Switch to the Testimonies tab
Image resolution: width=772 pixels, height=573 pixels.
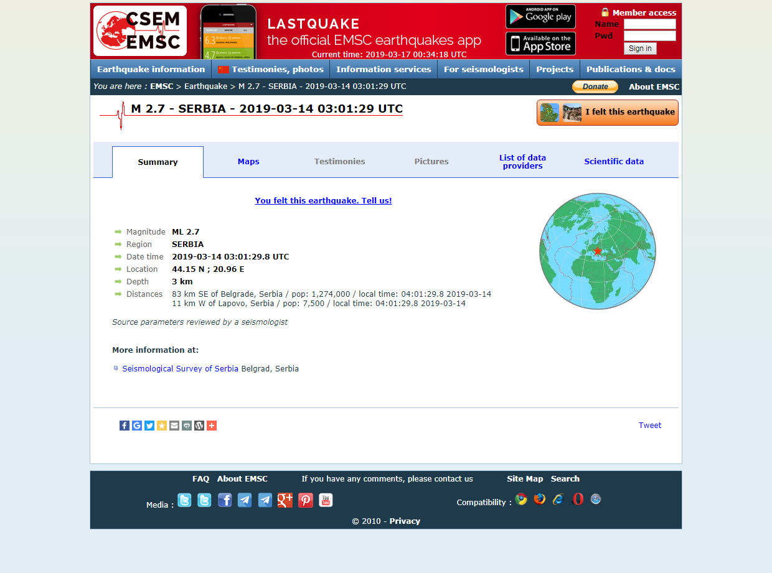coord(340,162)
